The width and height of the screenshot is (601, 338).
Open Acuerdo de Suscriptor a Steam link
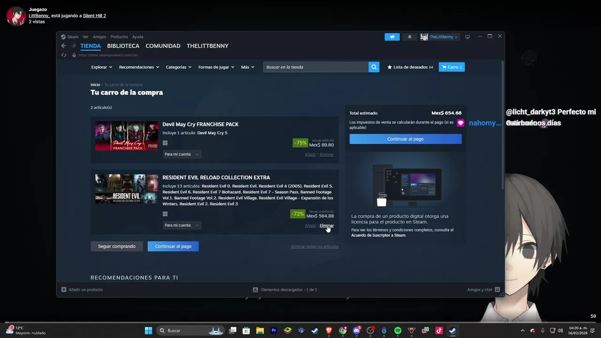tap(378, 235)
